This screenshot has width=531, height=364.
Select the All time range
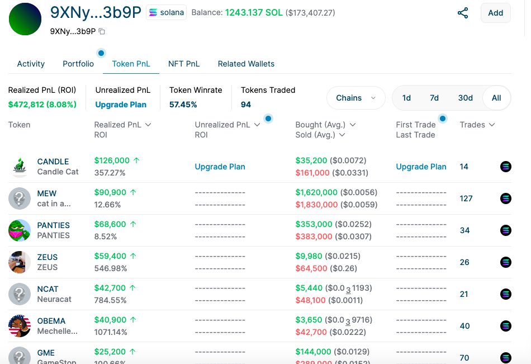496,98
